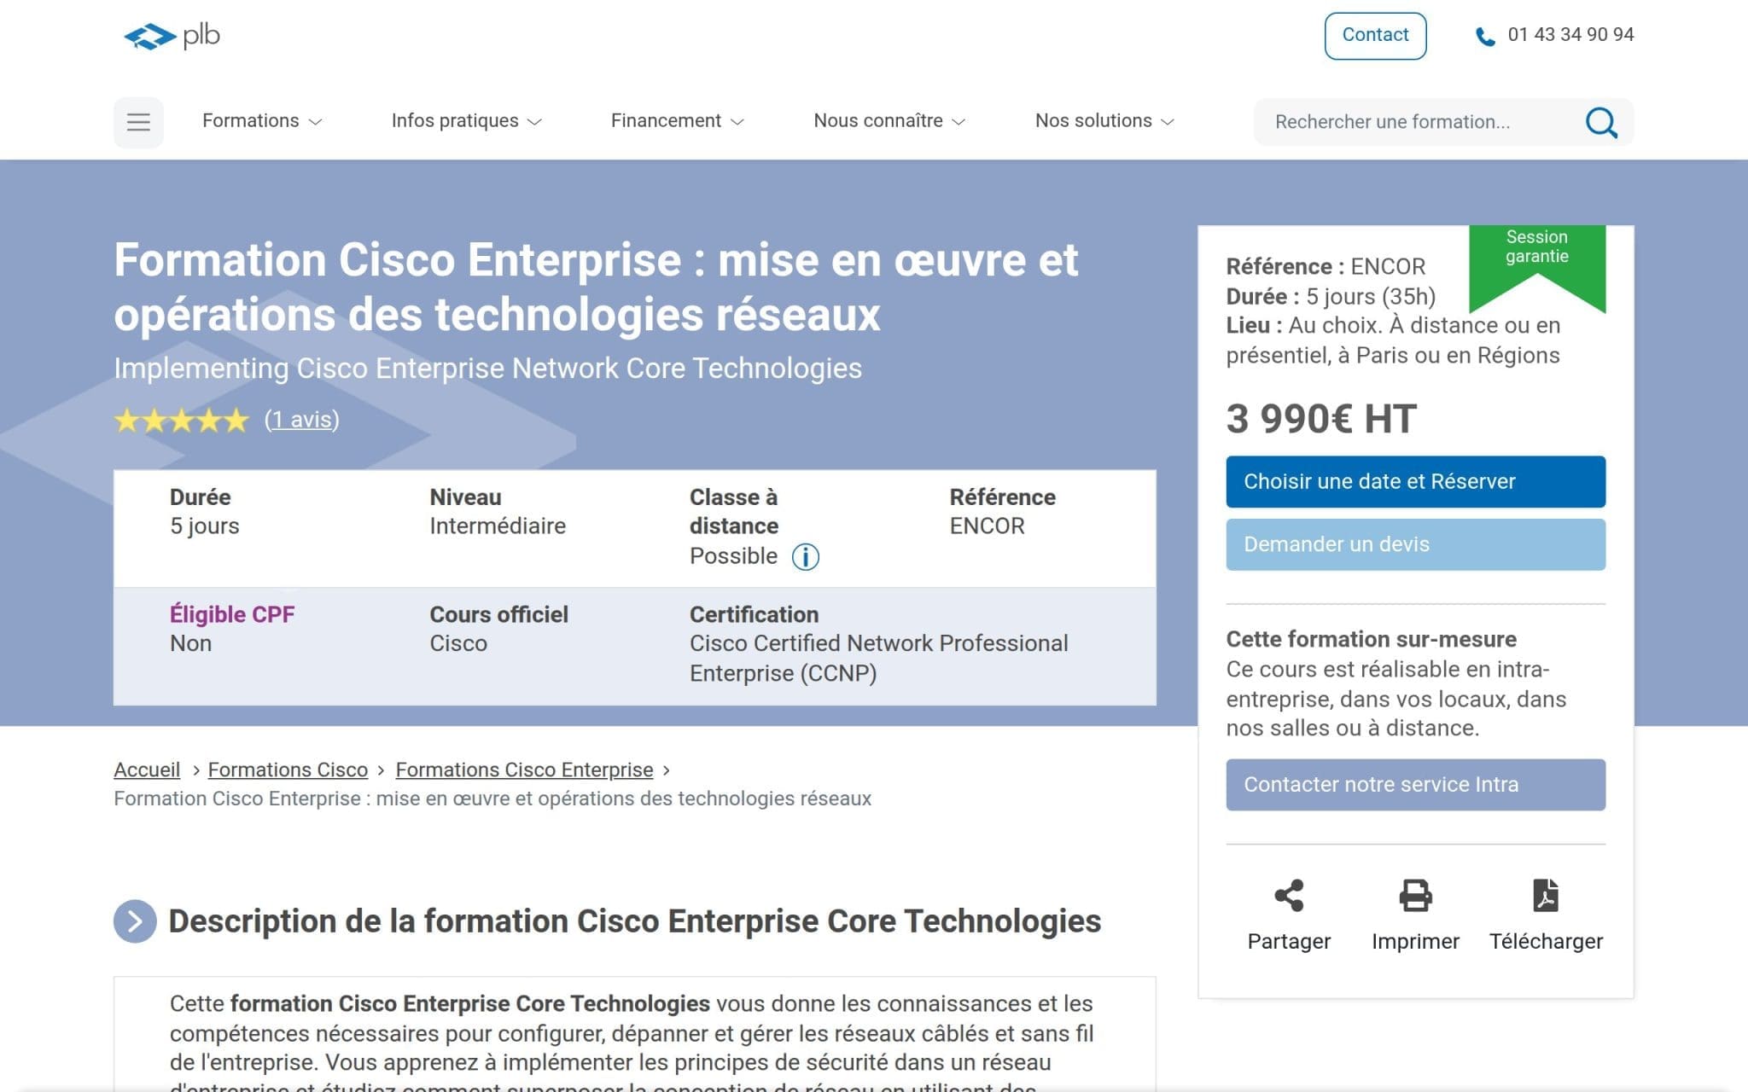Click the Cette formation sur-mesure heading
The image size is (1748, 1092).
tap(1371, 640)
